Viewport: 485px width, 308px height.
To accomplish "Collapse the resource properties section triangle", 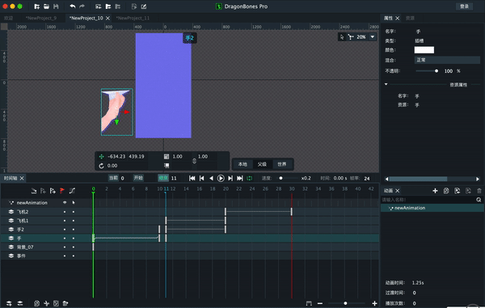I will point(386,84).
